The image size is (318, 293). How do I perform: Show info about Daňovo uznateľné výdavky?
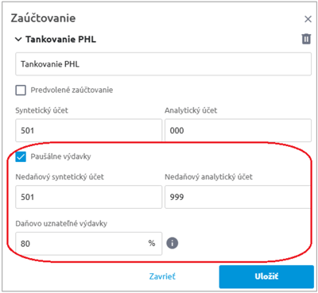point(173,243)
